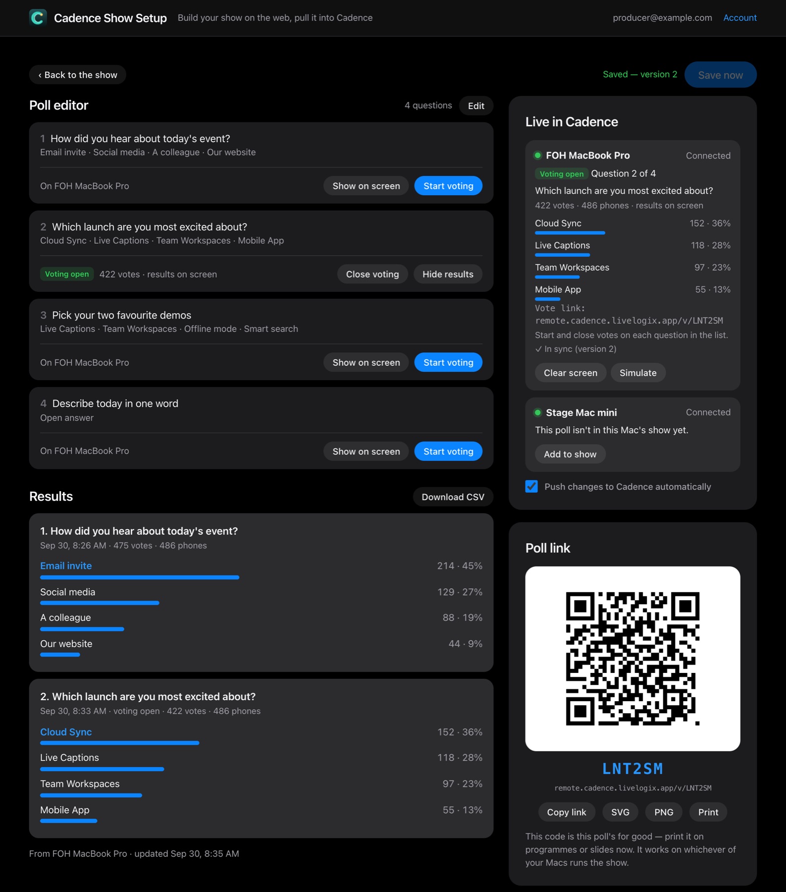Click the 'Our website' result row label

pyautogui.click(x=66, y=644)
